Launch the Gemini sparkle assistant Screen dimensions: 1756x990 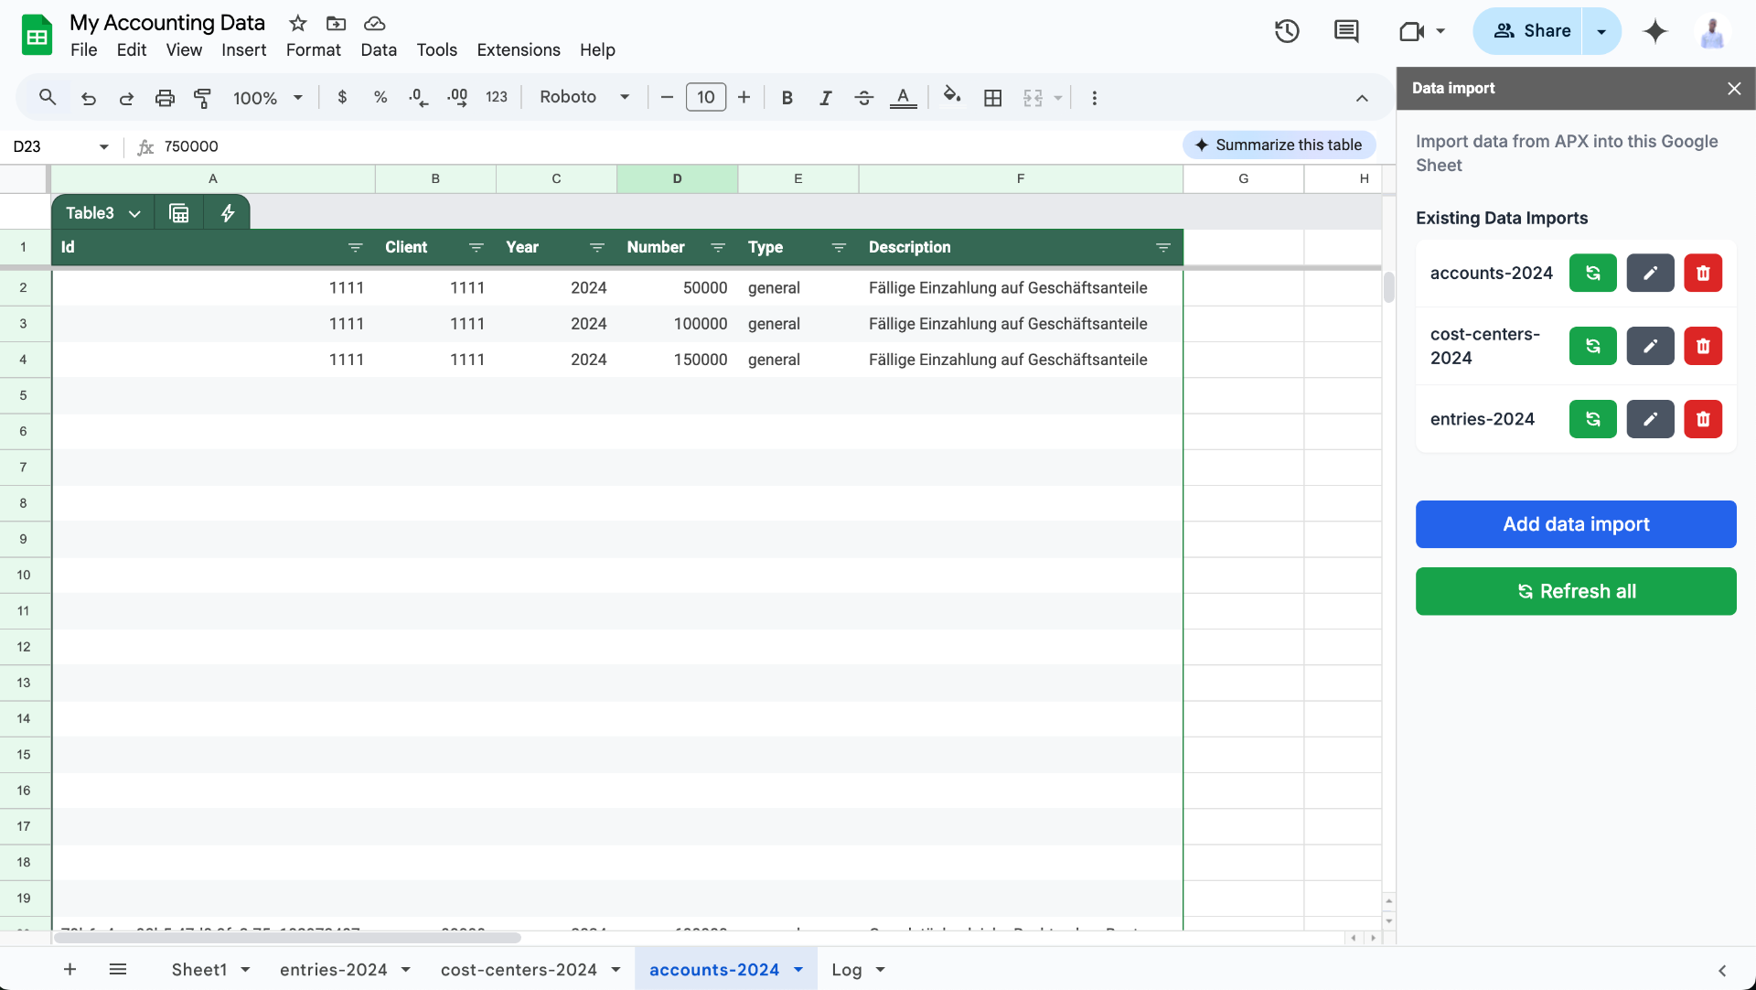click(x=1655, y=30)
